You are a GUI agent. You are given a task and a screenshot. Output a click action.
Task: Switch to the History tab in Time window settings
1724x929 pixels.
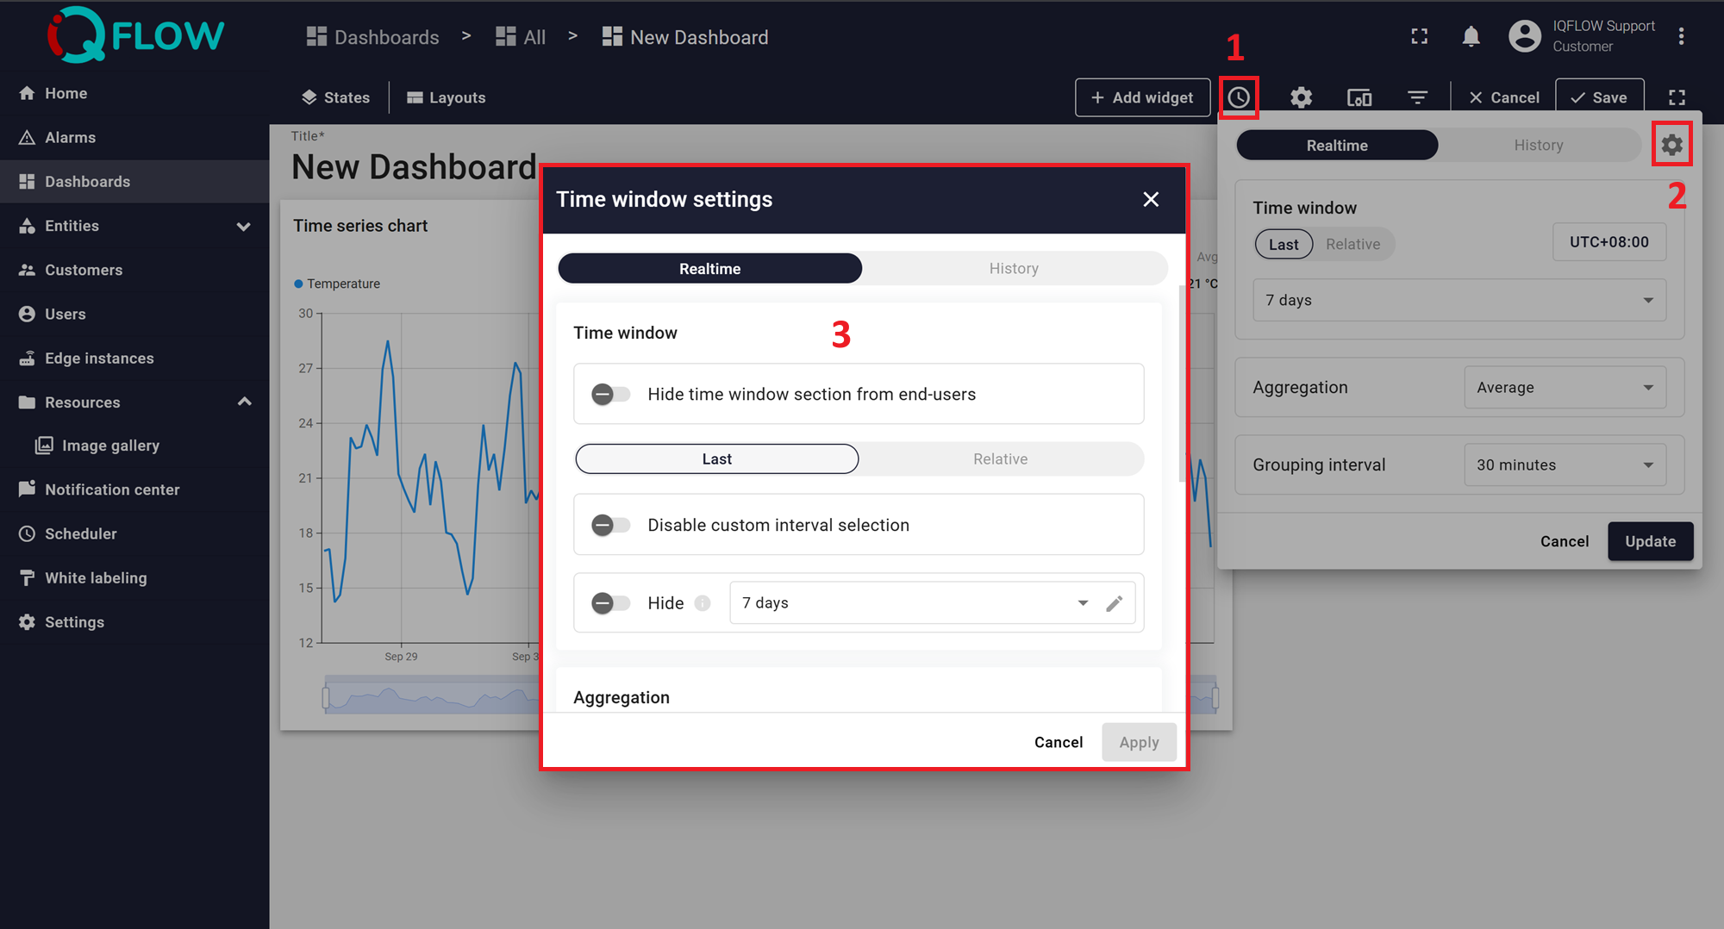(x=1014, y=268)
